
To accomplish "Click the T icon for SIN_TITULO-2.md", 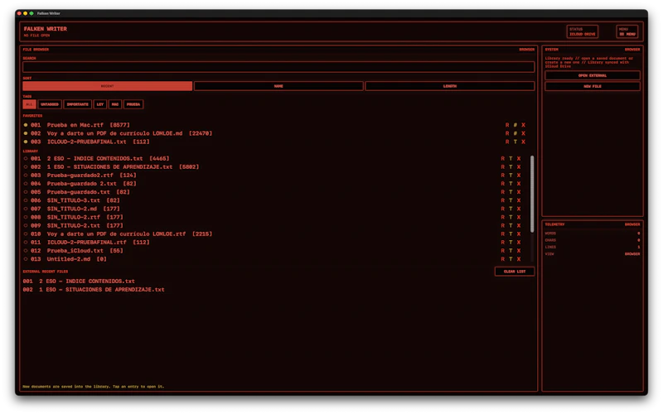I will [511, 209].
